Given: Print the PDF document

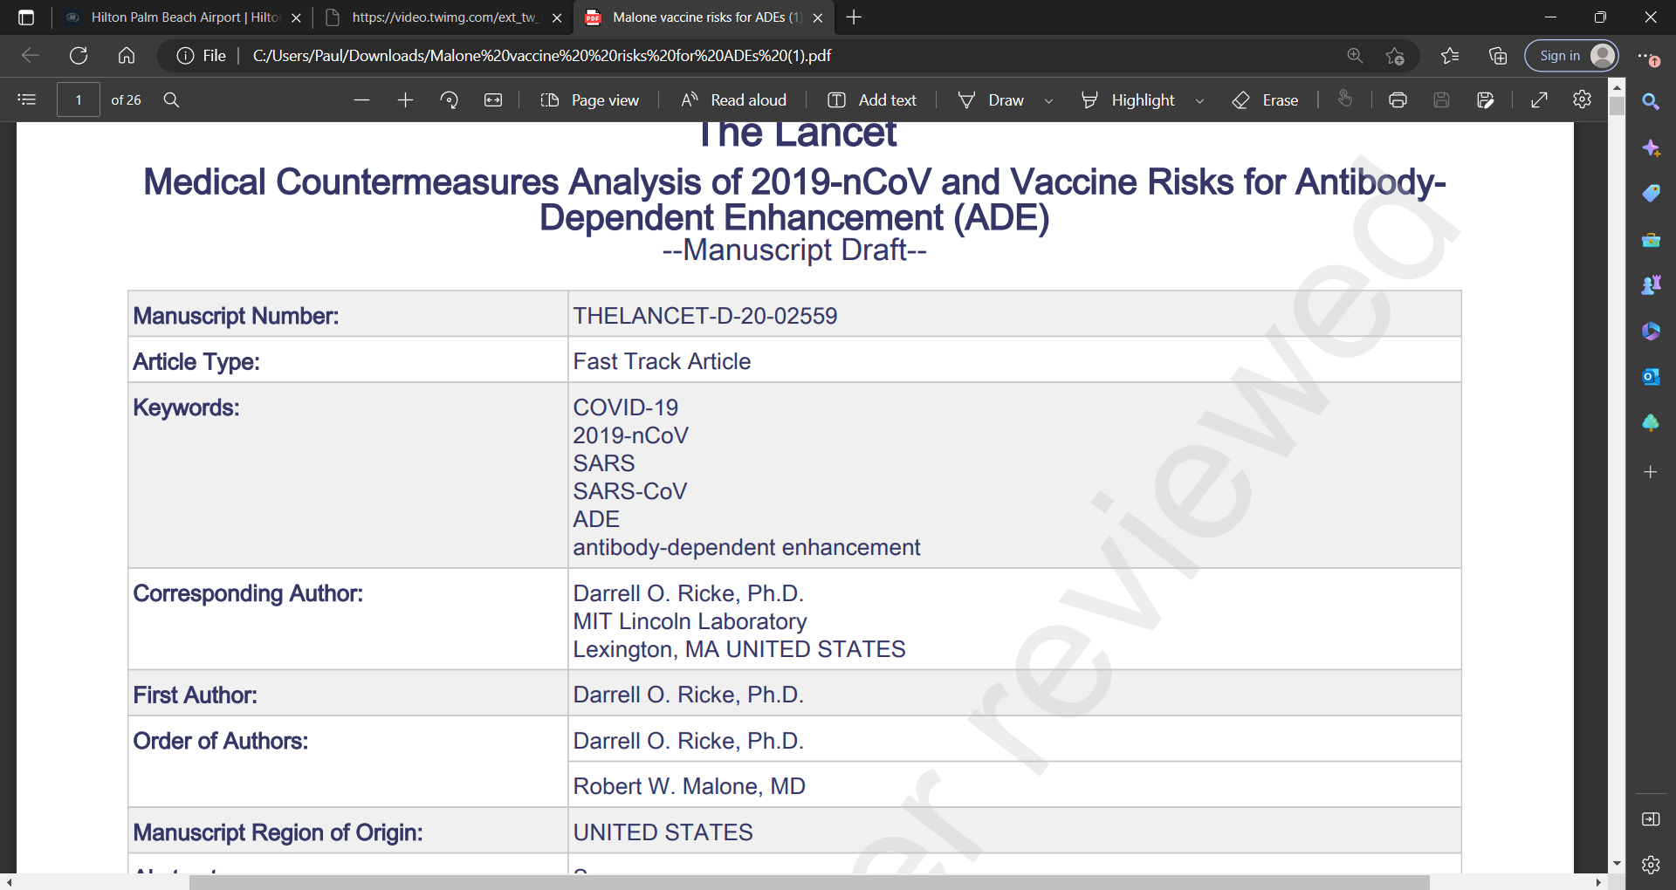Looking at the screenshot, I should click(1398, 100).
